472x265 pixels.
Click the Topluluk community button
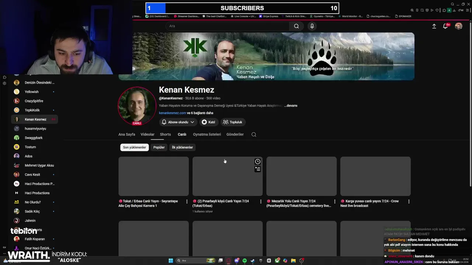233,122
